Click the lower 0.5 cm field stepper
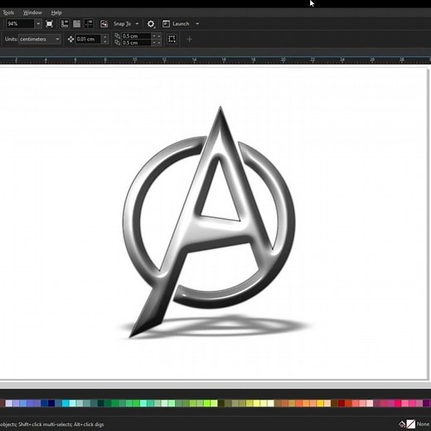The width and height of the screenshot is (431, 431). coord(157,42)
